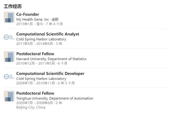The image size is (173, 113).
Task: Open the Co-Founder position title
Action: pyautogui.click(x=28, y=14)
